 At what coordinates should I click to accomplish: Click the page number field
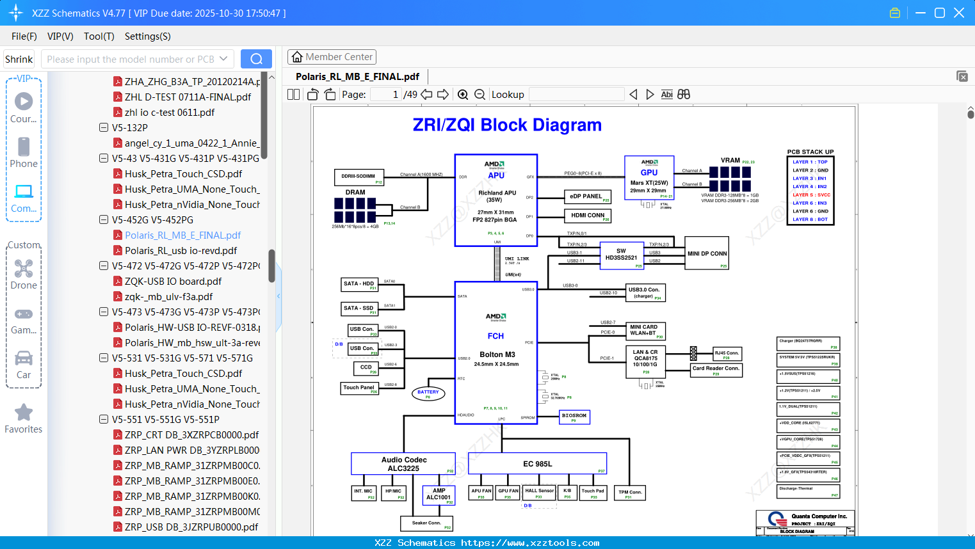(x=385, y=94)
